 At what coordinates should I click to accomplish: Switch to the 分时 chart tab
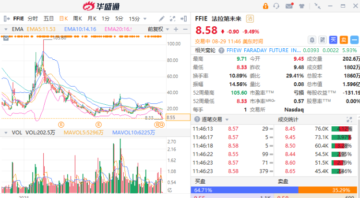(33, 19)
